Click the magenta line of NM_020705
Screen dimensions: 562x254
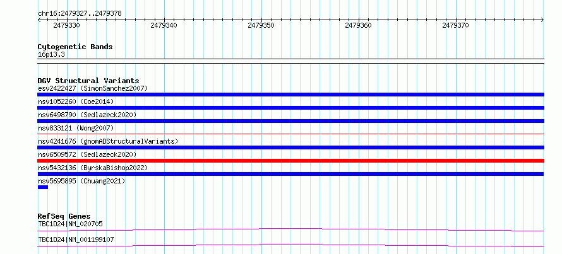click(x=290, y=229)
